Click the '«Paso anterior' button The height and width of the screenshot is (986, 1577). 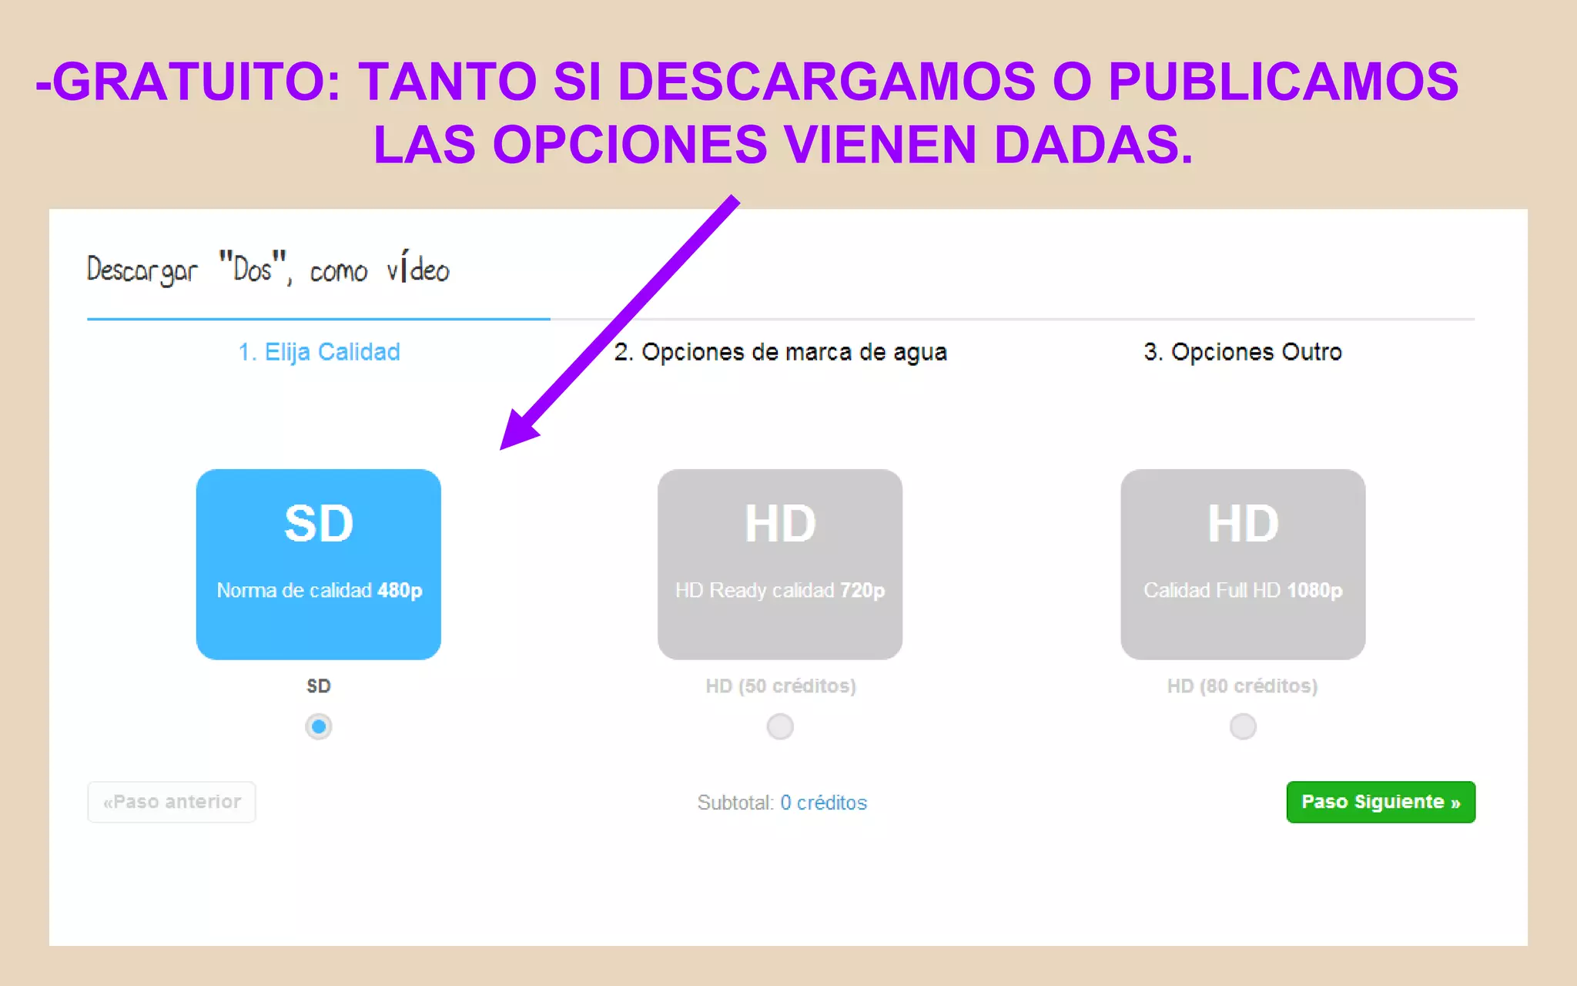pyautogui.click(x=172, y=802)
